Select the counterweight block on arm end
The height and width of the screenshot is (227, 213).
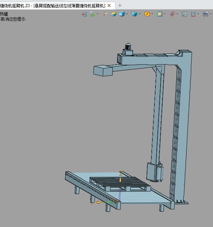tap(103, 71)
